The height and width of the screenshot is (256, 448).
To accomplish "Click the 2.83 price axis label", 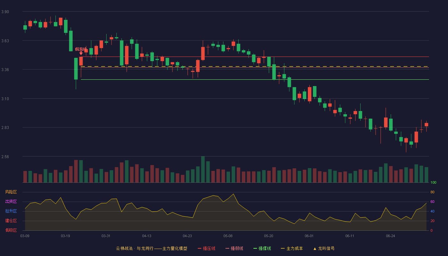I will click(x=5, y=128).
